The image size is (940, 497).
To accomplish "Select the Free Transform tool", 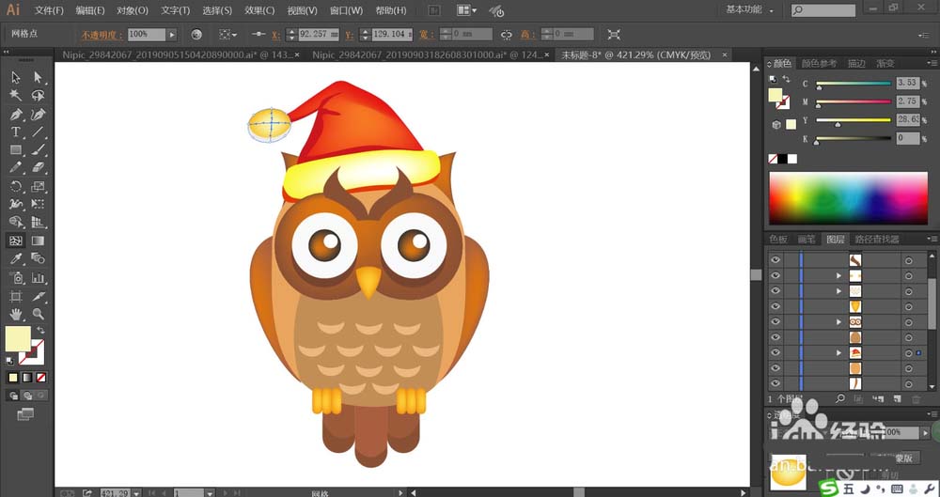I will pyautogui.click(x=38, y=205).
